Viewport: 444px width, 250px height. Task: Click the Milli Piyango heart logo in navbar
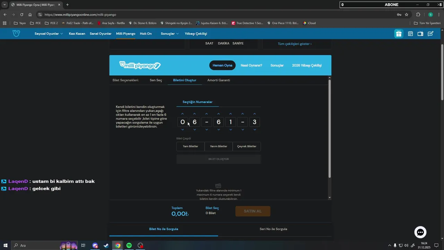click(16, 34)
